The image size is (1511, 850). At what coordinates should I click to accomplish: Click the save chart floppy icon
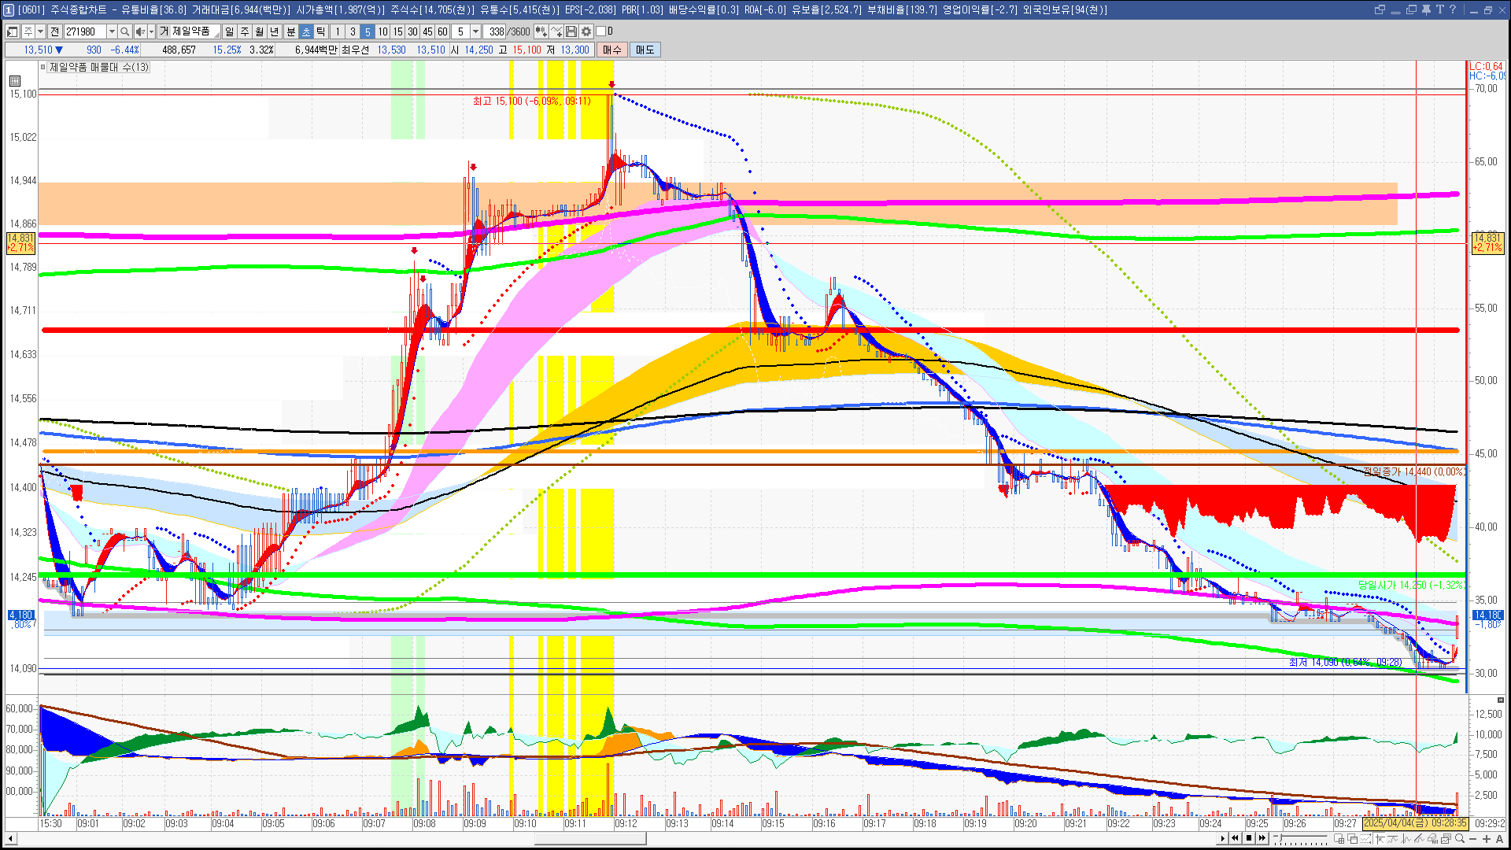pos(571,31)
